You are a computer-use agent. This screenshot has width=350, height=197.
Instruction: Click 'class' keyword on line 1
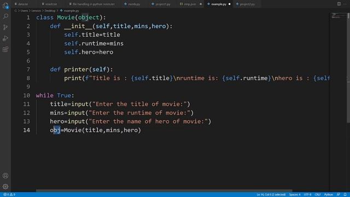[45, 18]
